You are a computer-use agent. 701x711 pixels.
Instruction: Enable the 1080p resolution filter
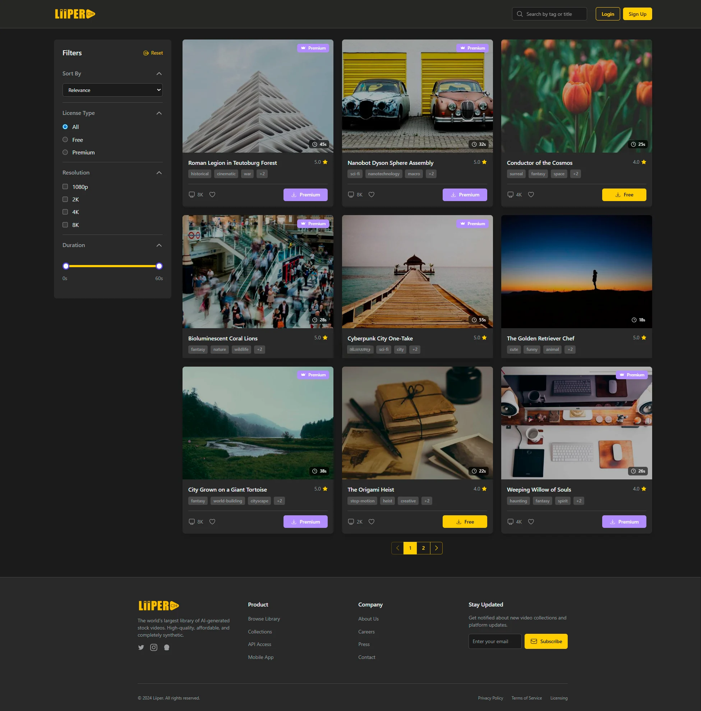point(65,187)
